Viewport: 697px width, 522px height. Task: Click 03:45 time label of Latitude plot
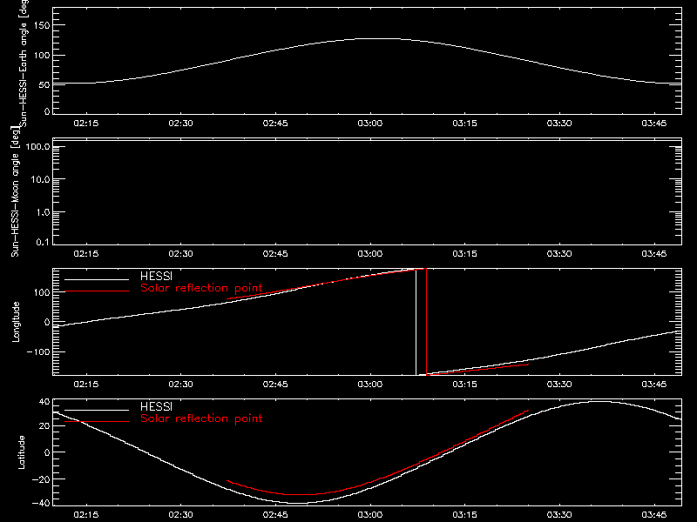654,515
